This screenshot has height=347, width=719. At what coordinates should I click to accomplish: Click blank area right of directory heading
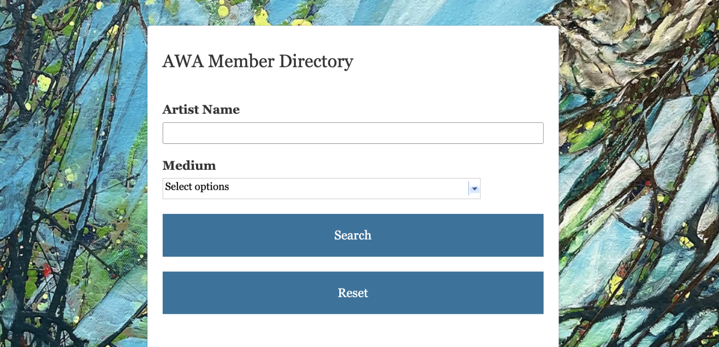pos(454,62)
